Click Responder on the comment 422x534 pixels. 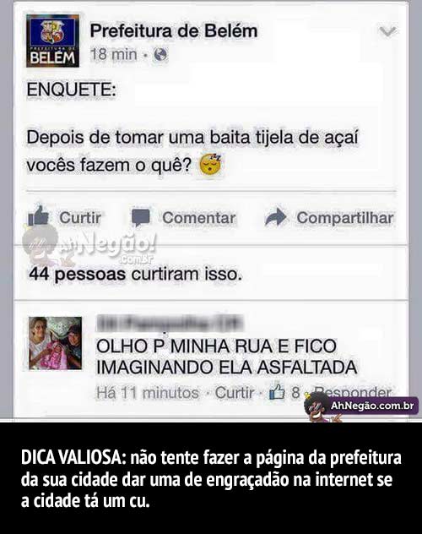point(352,393)
